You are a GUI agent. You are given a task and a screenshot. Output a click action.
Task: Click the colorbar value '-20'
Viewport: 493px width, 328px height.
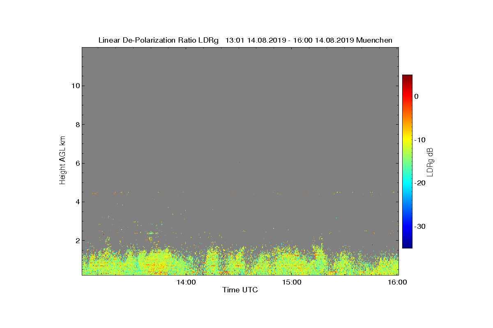tap(419, 183)
